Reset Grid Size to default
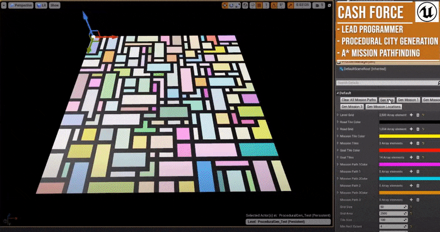440x232 pixels. tap(411, 207)
